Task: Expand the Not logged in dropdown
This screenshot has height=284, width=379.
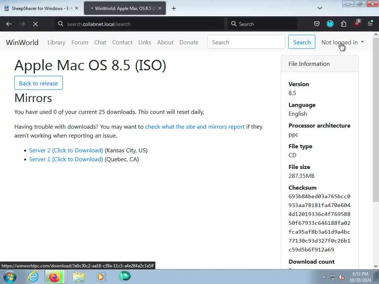Action: 342,42
